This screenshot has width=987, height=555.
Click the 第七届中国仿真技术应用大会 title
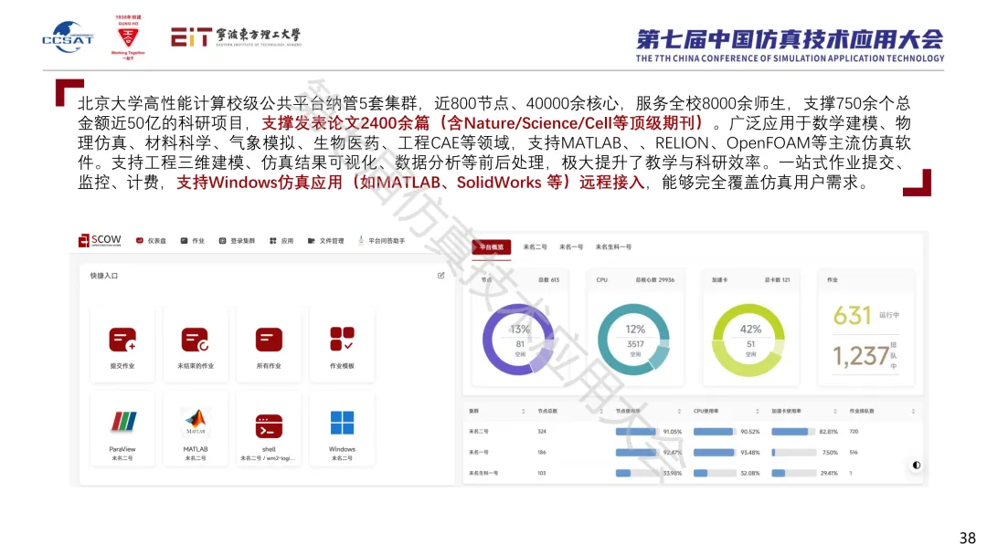tap(790, 39)
